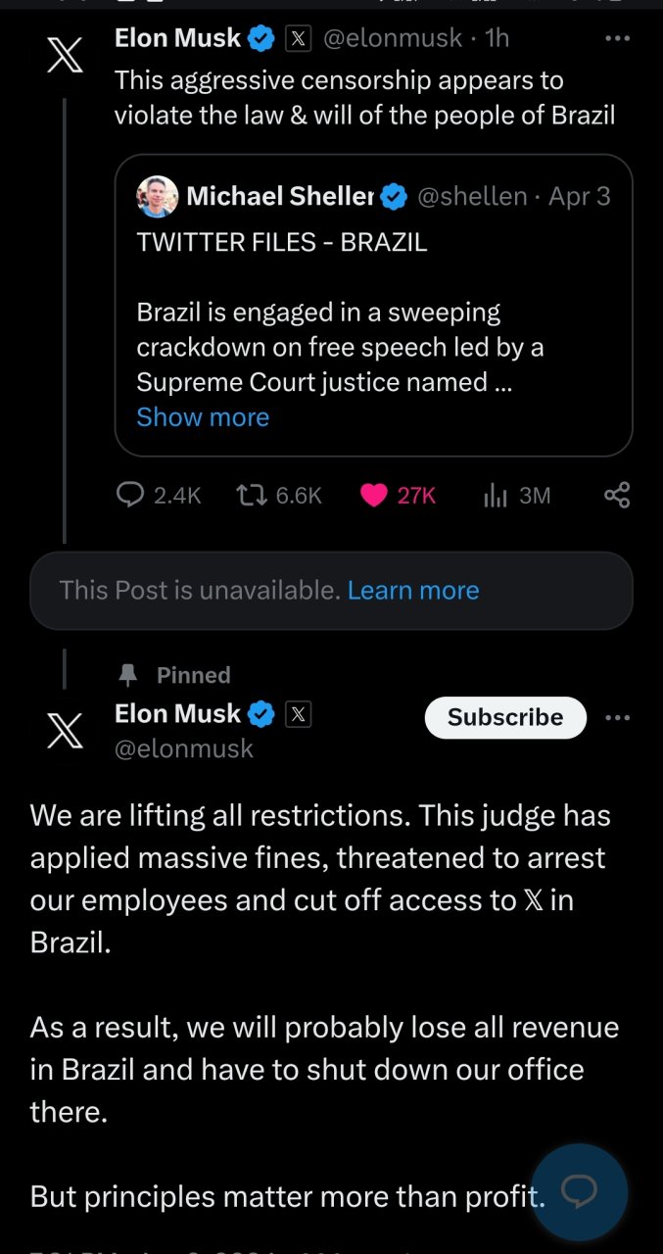Click the reply comment icon showing 2.4K
Viewport: 663px width, 1254px height.
(x=131, y=496)
